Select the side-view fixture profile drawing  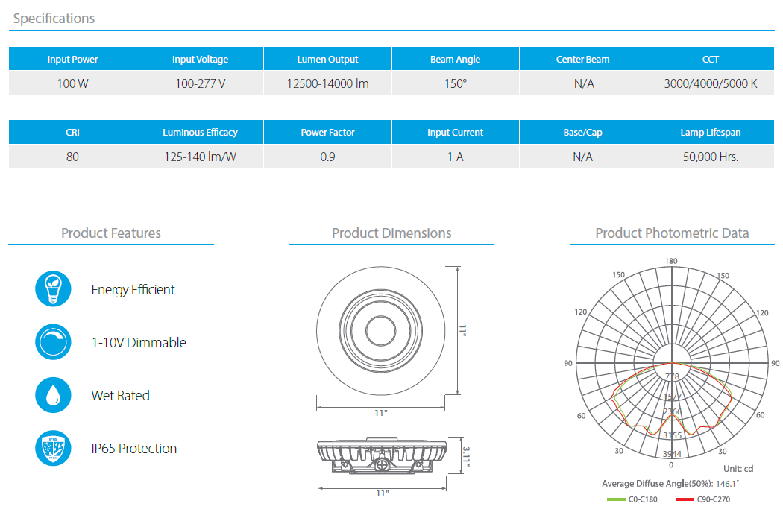click(382, 458)
